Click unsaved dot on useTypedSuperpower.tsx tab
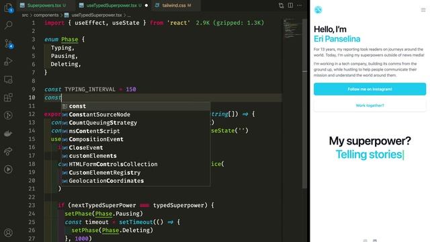Image resolution: width=430 pixels, height=242 pixels. [x=146, y=5]
